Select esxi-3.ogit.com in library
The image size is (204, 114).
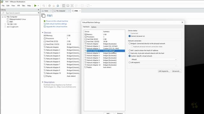[x=13, y=27]
